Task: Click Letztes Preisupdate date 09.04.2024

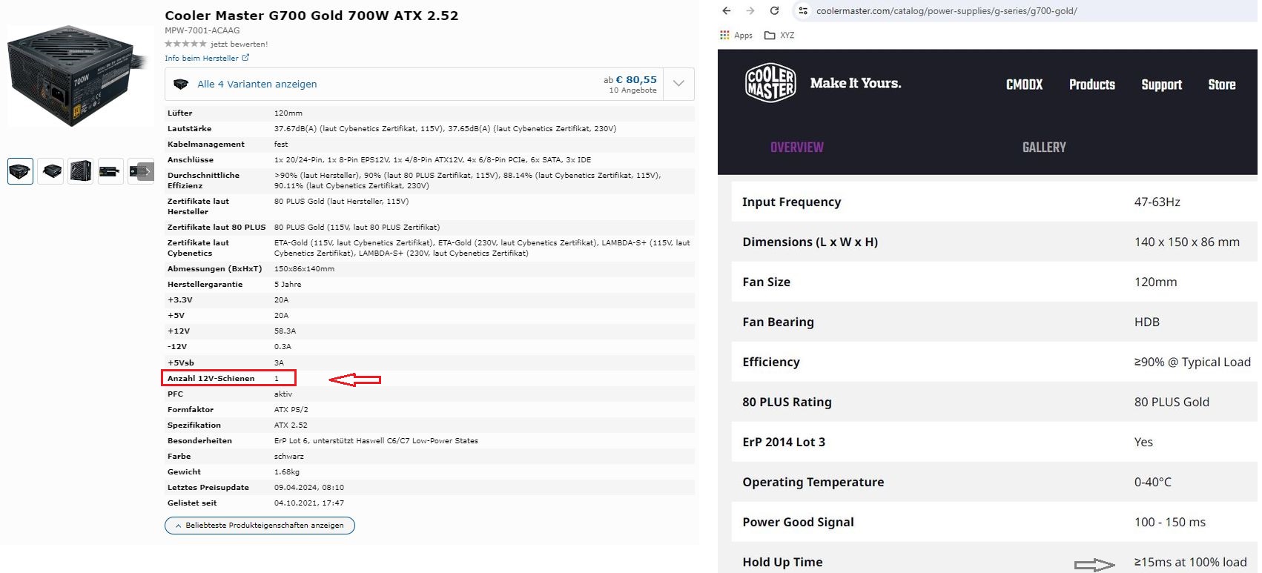Action: pos(309,488)
